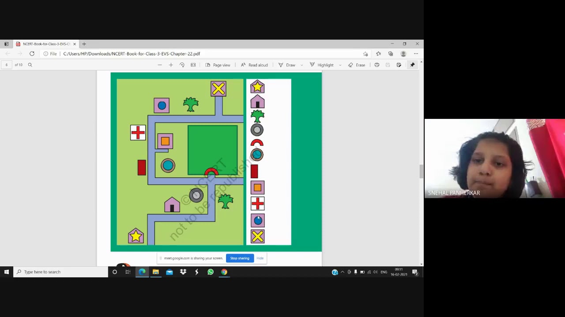This screenshot has width=565, height=317.
Task: Click the Save PDF icon
Action: (388, 65)
